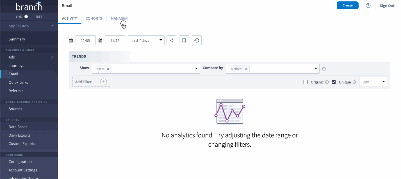Image resolution: width=401 pixels, height=179 pixels.
Task: Click the plus icon in Add Filter
Action: coord(104,82)
